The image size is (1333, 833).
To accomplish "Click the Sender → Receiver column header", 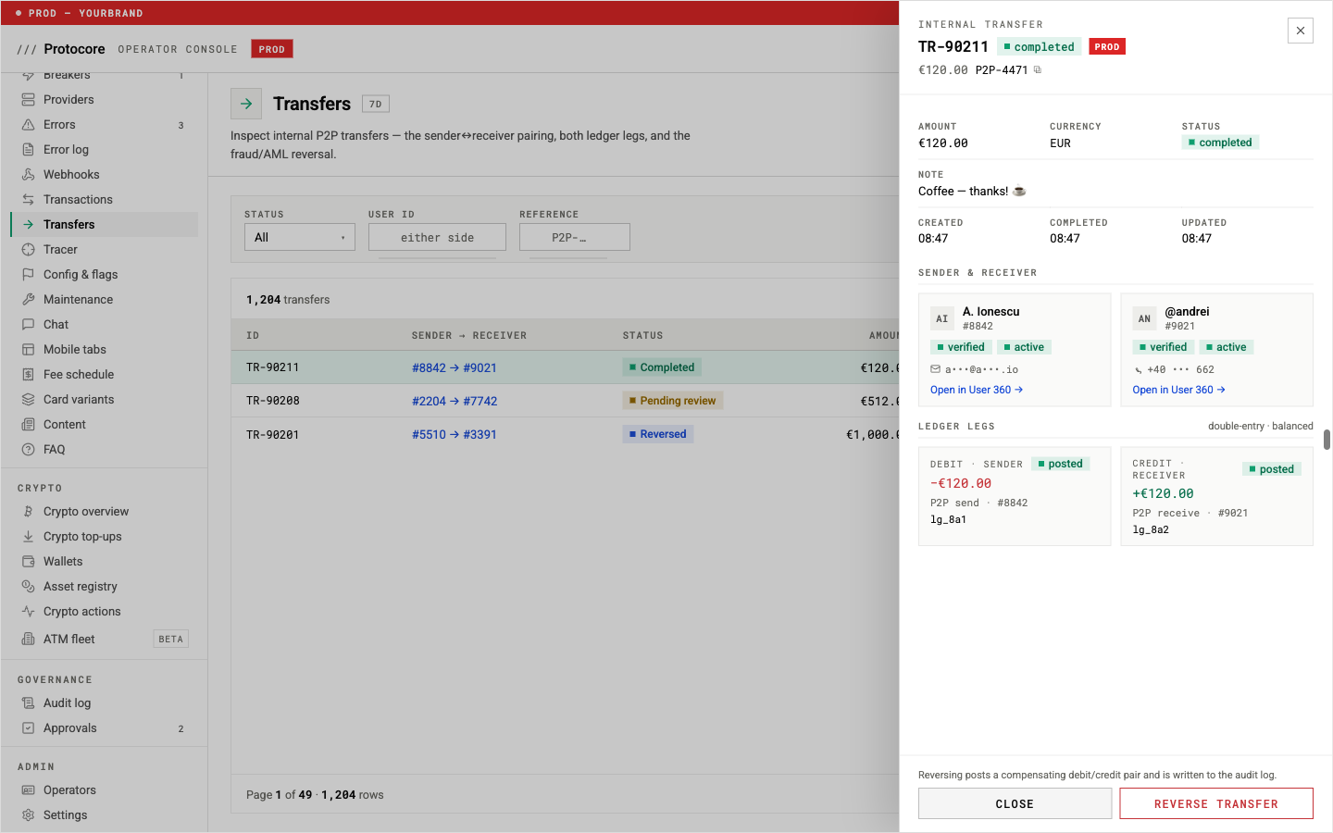I will click(469, 336).
